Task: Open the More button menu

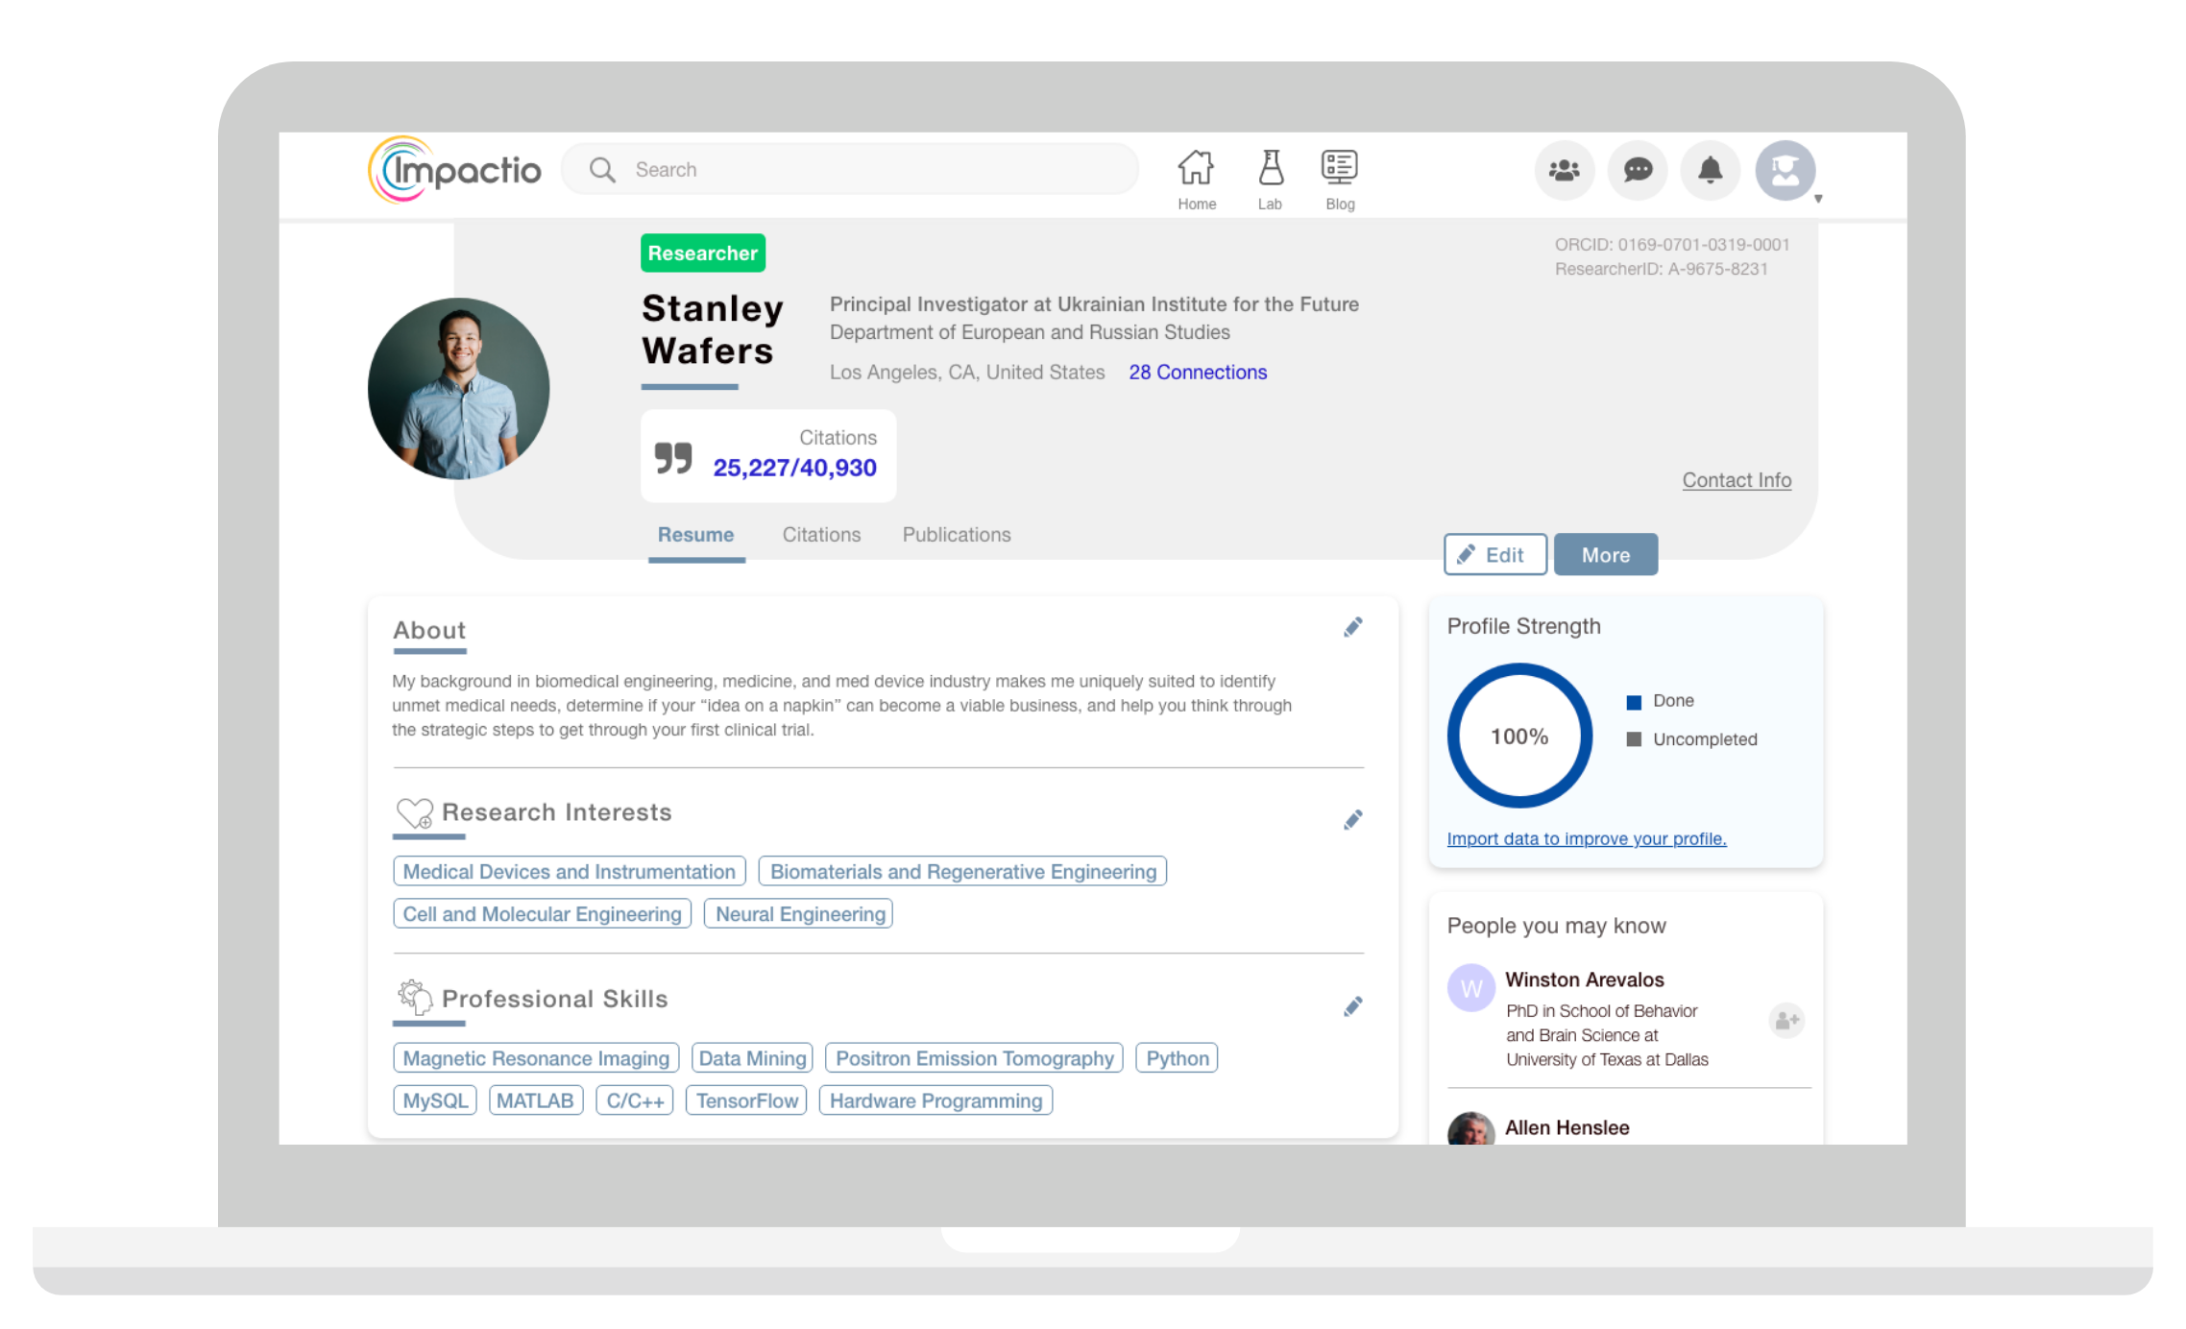Action: tap(1606, 554)
